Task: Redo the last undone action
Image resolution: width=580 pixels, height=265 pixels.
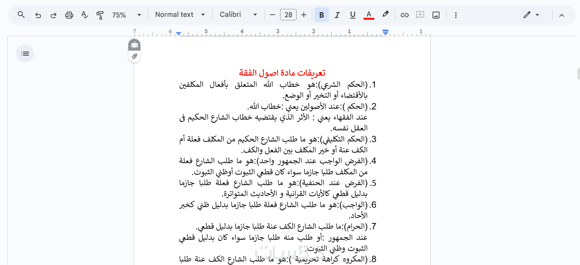Action: tap(53, 15)
